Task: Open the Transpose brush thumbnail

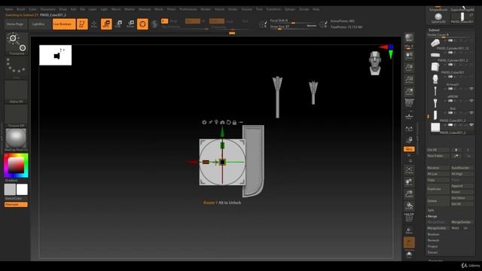Action: click(16, 44)
